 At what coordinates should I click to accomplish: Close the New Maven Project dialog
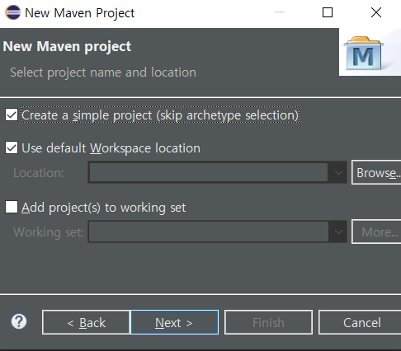[376, 12]
